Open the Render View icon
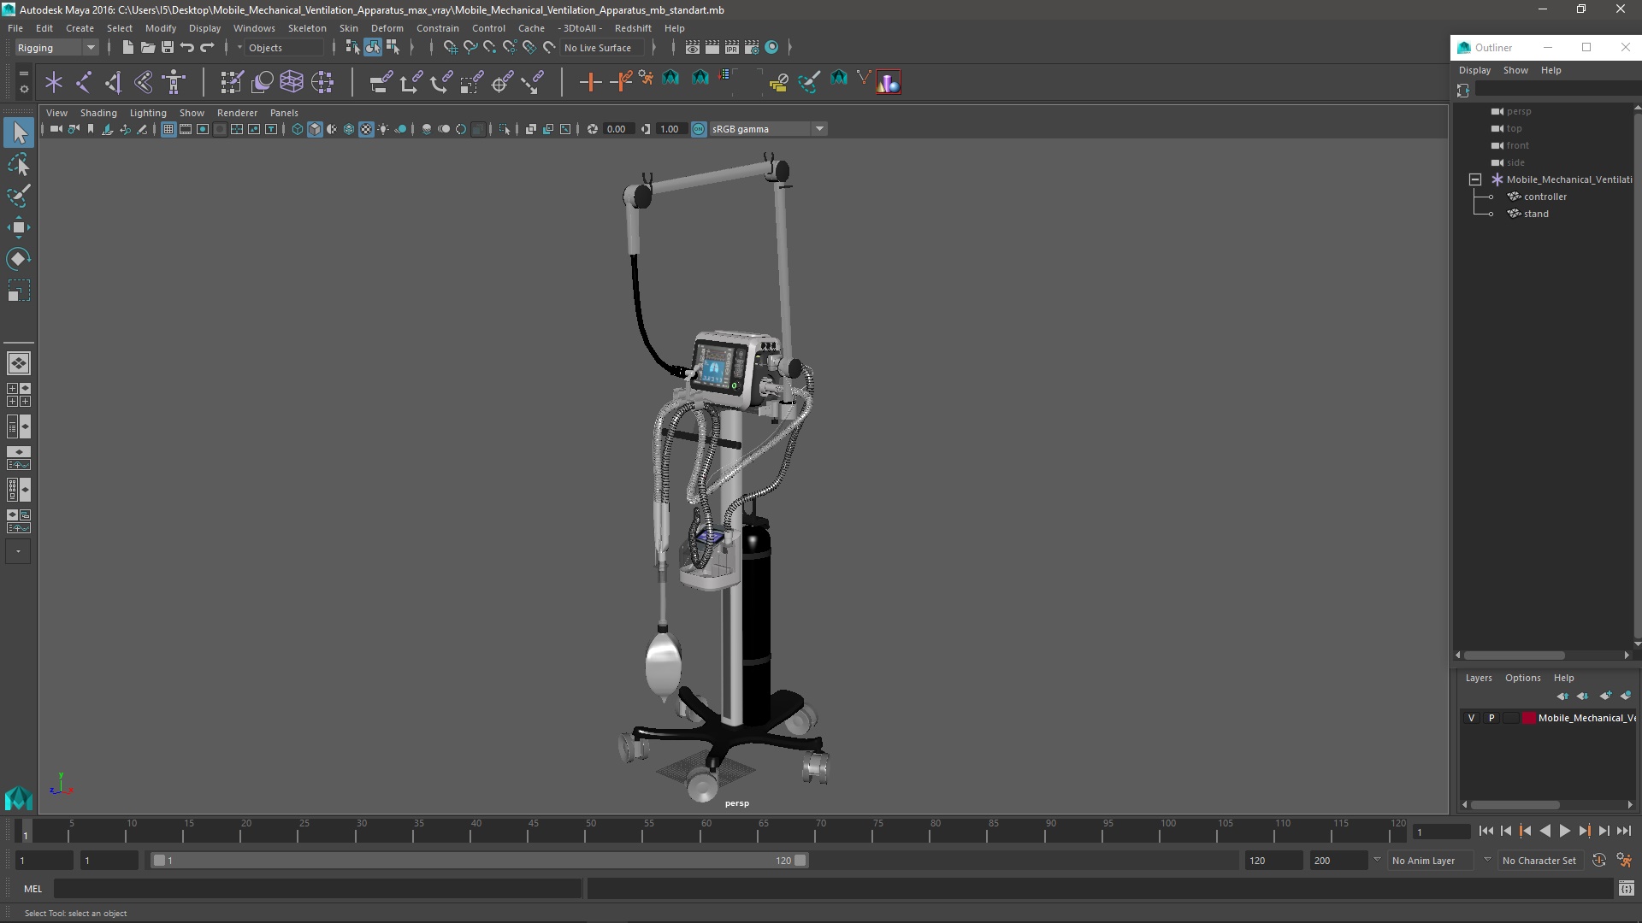The width and height of the screenshot is (1642, 923). click(693, 48)
